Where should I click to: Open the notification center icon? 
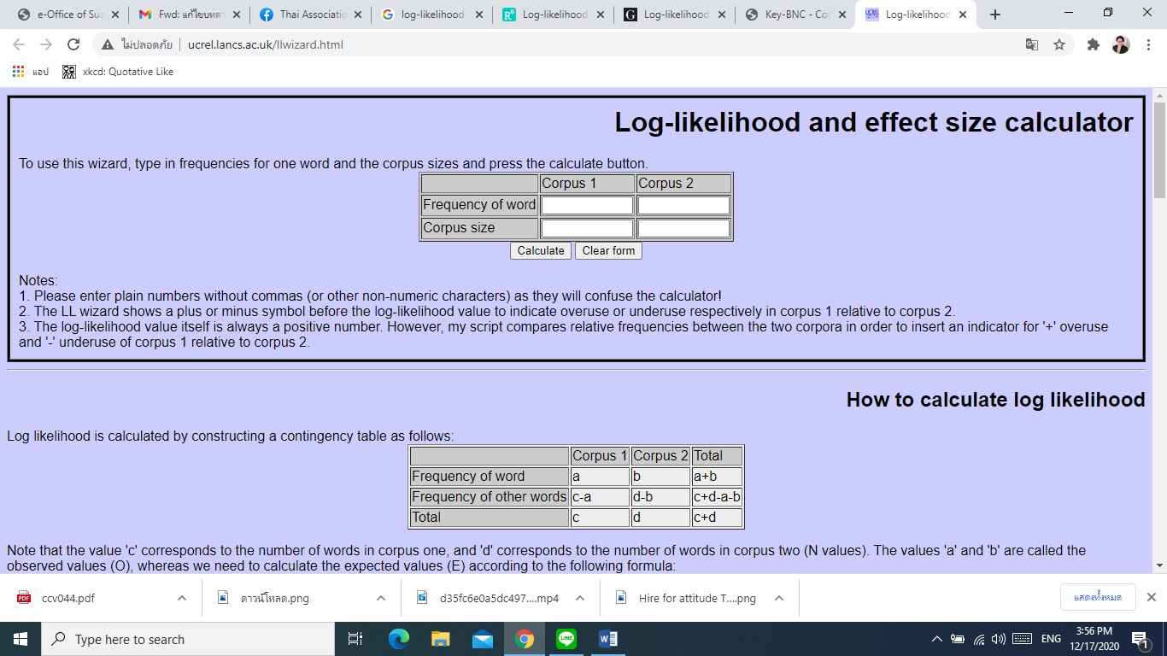point(1140,639)
